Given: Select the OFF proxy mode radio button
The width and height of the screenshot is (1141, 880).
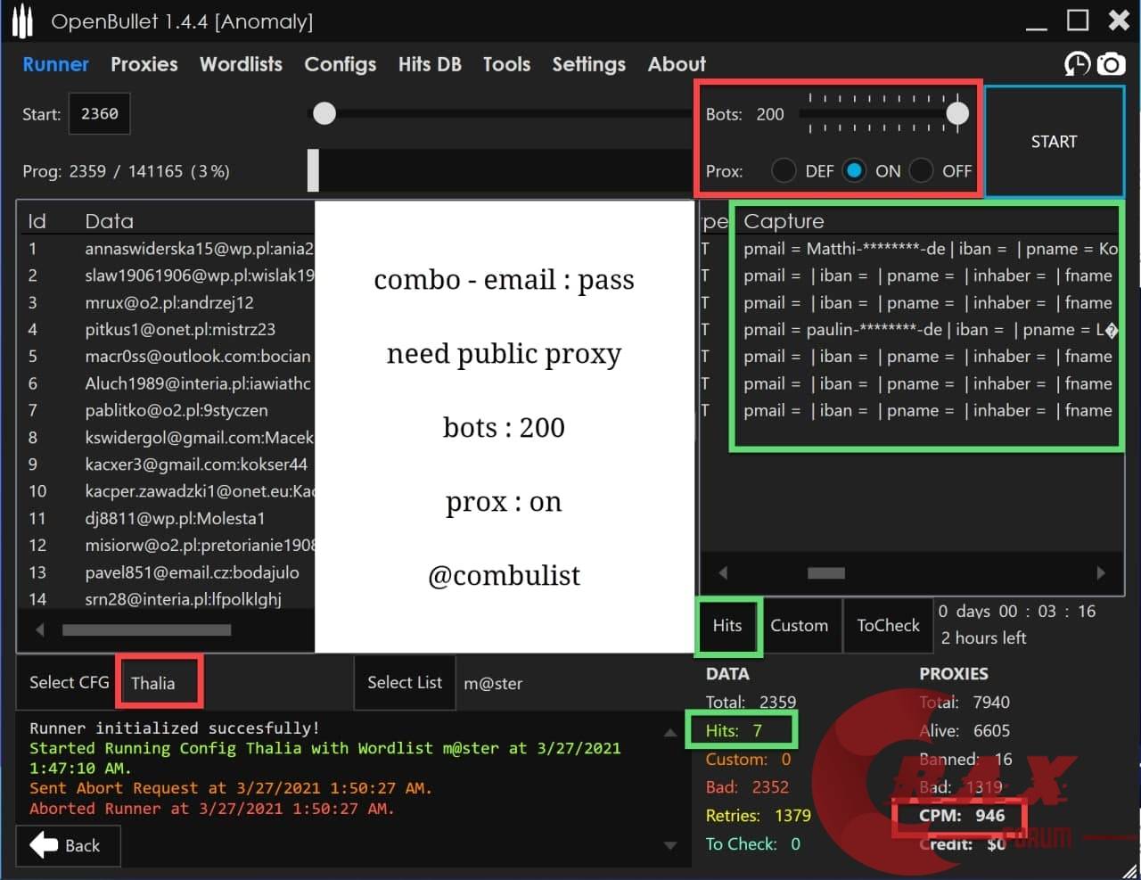Looking at the screenshot, I should (x=922, y=170).
